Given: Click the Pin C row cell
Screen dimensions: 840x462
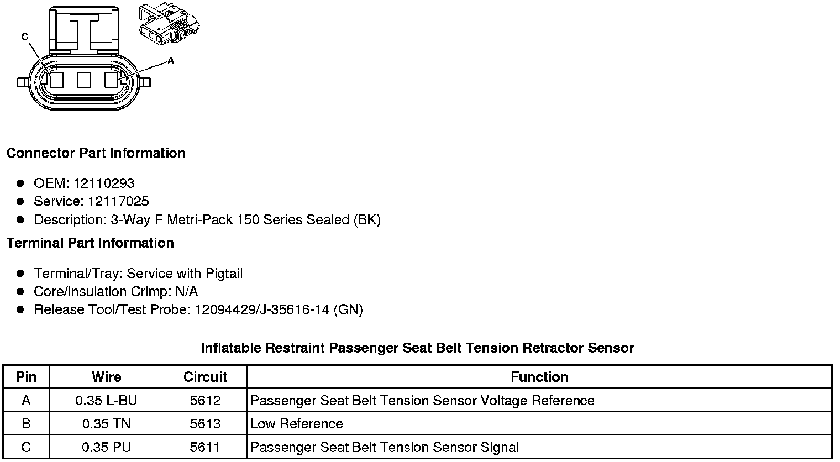Looking at the screenshot, I should tap(26, 447).
